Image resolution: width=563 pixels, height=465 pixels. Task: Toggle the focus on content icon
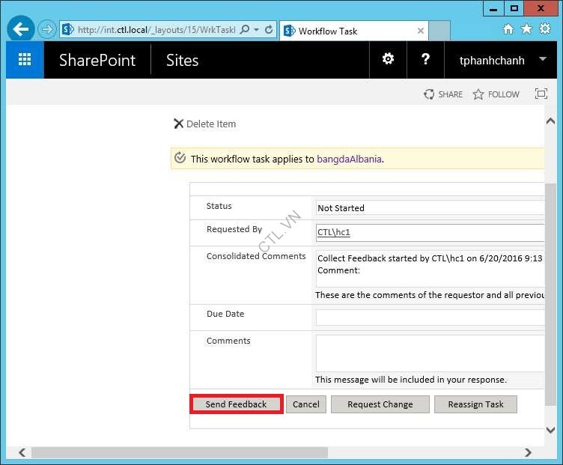(541, 94)
